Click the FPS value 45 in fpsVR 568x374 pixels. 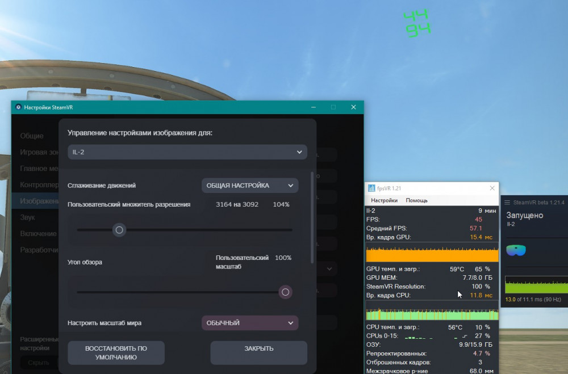pos(478,220)
